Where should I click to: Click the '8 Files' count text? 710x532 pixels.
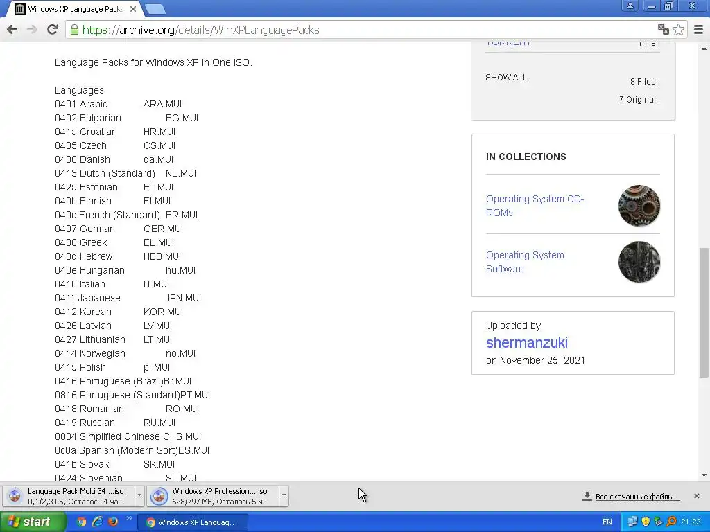[643, 82]
